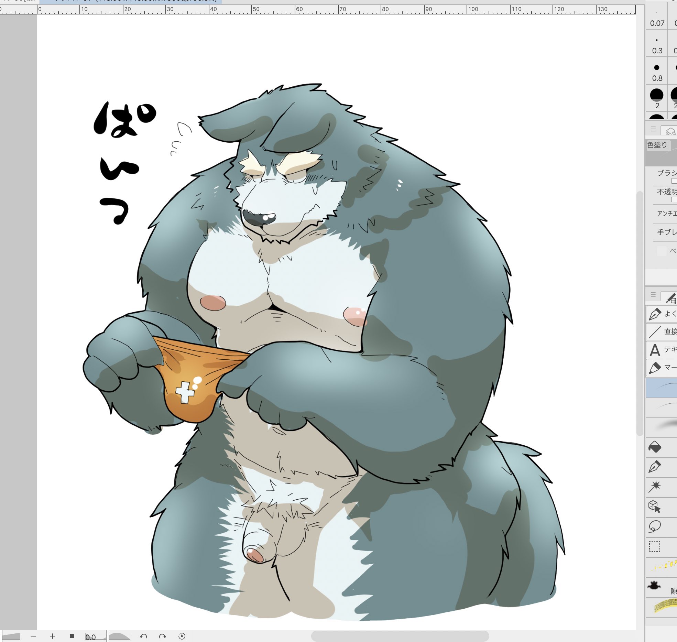Image resolution: width=677 pixels, height=642 pixels.
Task: Reset canvas rotation with the dial icon
Action: click(182, 636)
